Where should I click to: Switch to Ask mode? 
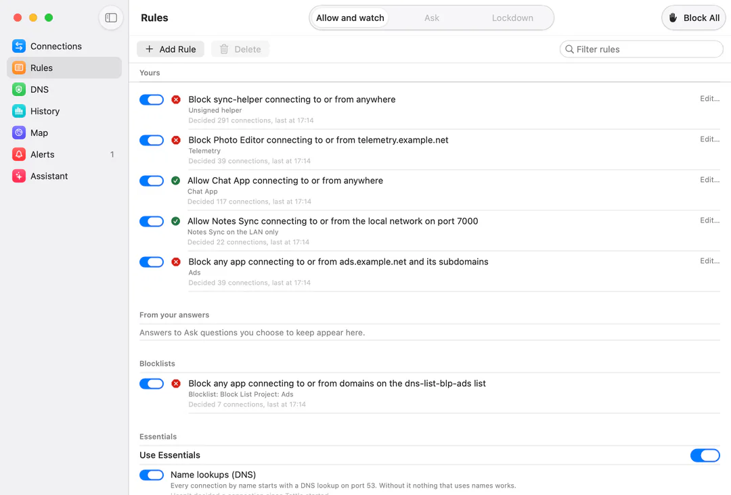432,18
